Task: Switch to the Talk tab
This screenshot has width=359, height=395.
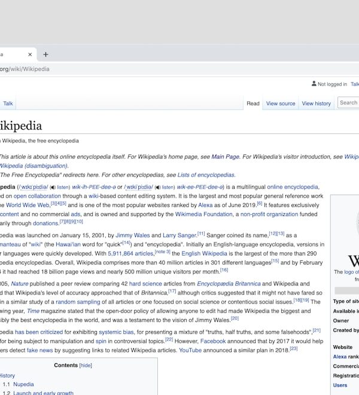Action: point(8,104)
